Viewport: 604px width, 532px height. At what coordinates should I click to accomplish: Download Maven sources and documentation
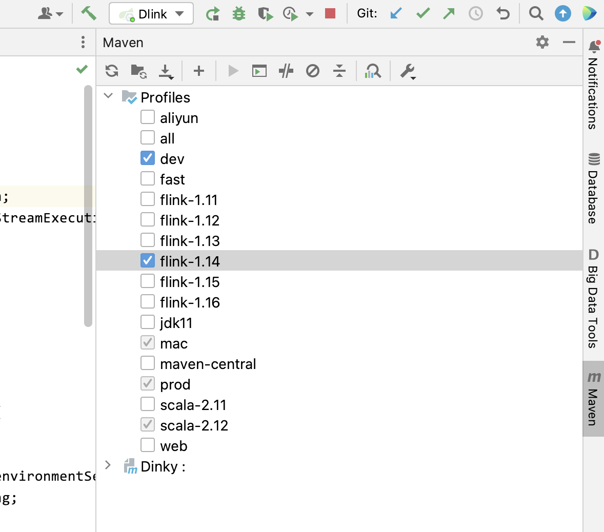(x=166, y=71)
